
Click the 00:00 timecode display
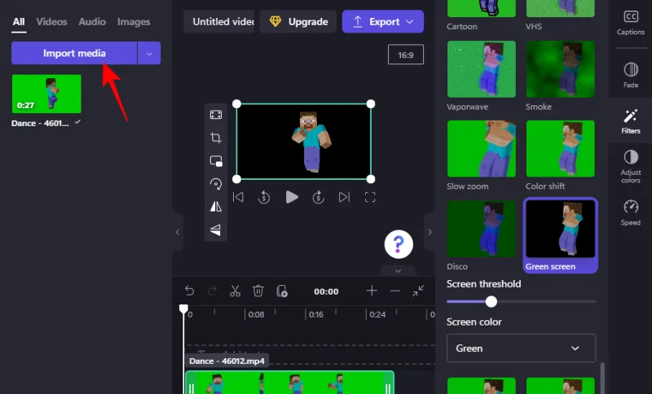[x=326, y=291]
